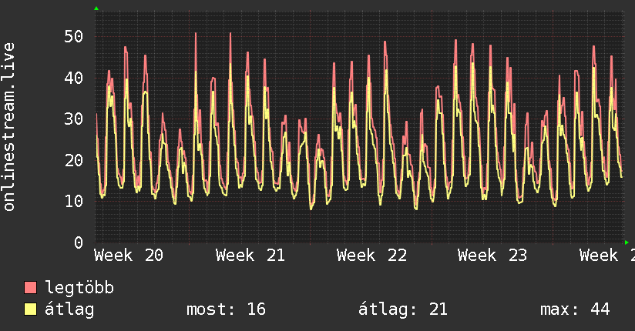Click the 20 value on y-axis

74,161
